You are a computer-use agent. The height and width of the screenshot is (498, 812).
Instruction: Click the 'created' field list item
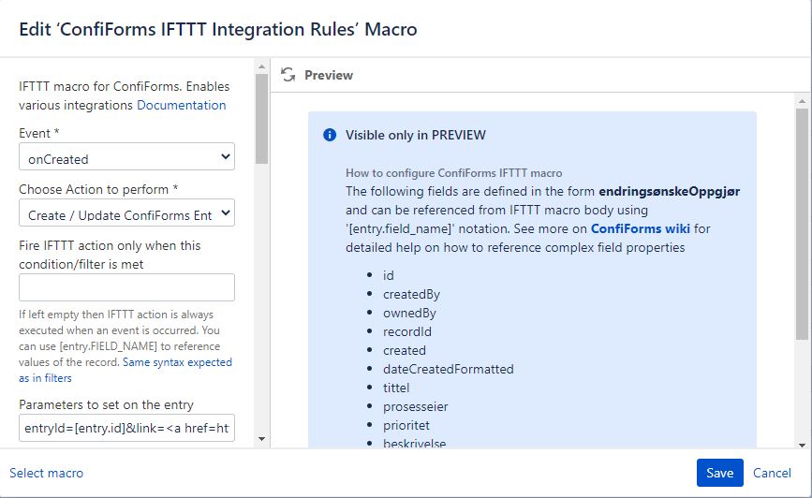pos(405,350)
